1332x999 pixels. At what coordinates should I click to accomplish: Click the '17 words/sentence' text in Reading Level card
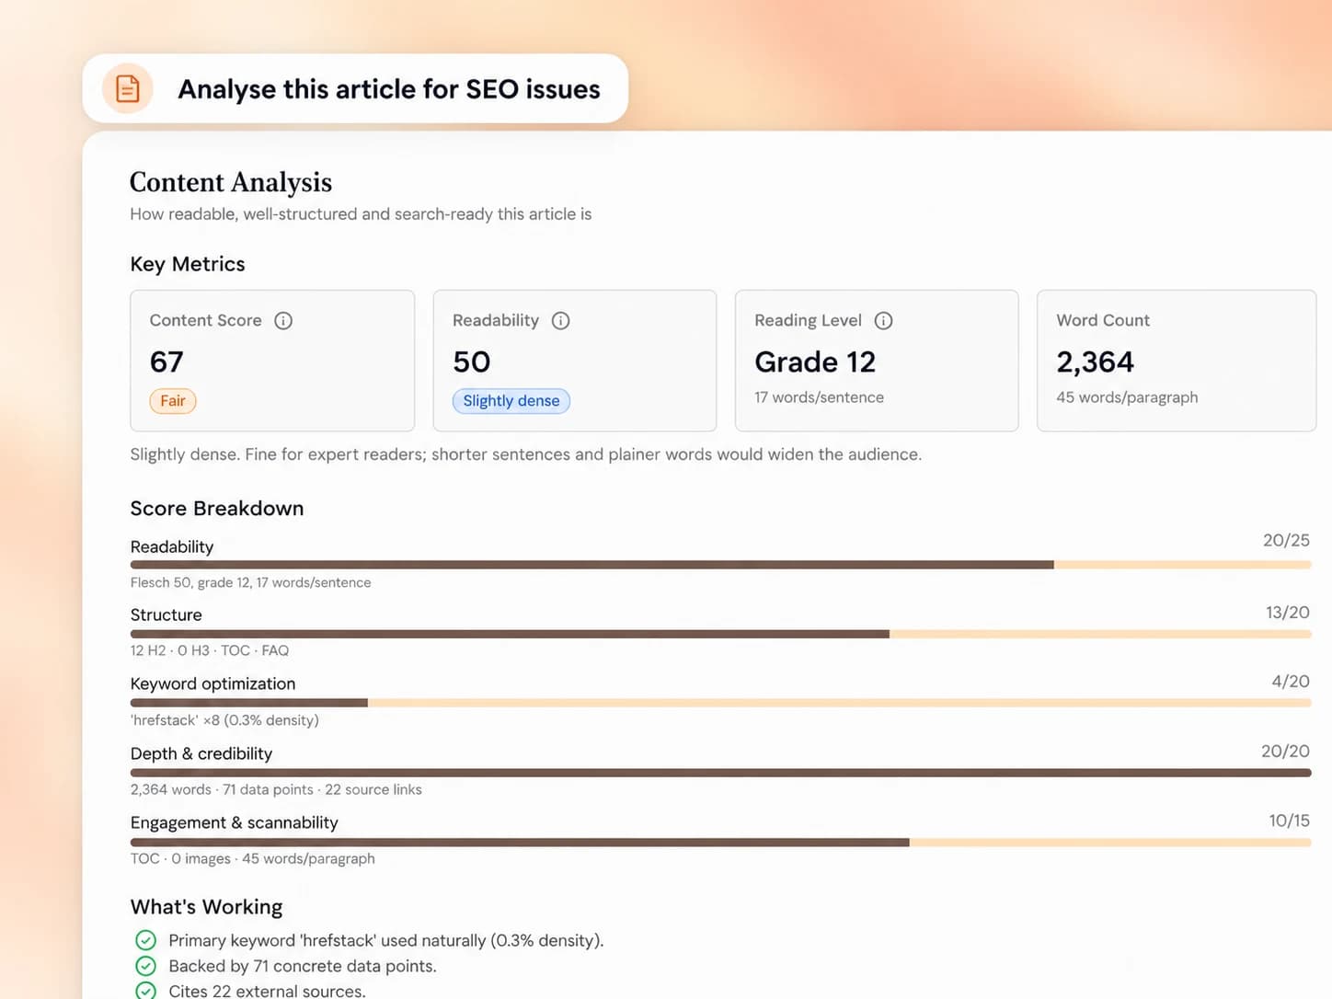(x=819, y=397)
